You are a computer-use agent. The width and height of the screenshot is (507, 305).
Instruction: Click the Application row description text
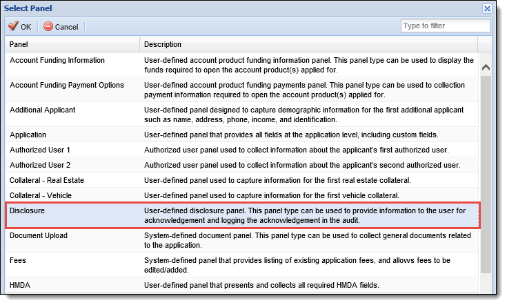(x=291, y=135)
